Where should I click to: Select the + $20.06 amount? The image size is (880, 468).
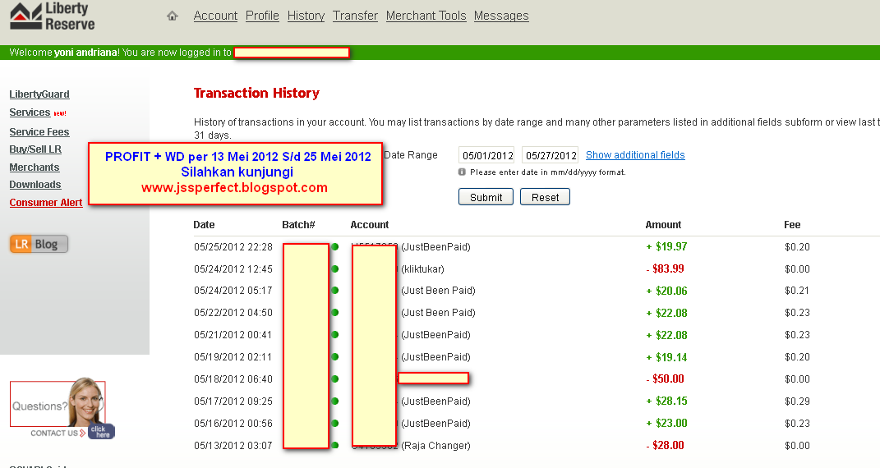[666, 291]
